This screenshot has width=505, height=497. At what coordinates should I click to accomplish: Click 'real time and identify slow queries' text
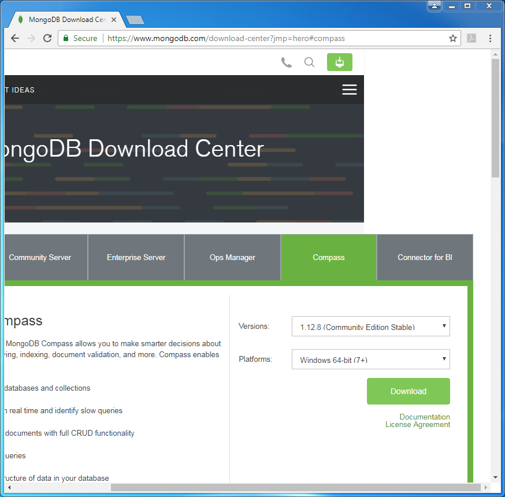[66, 411]
